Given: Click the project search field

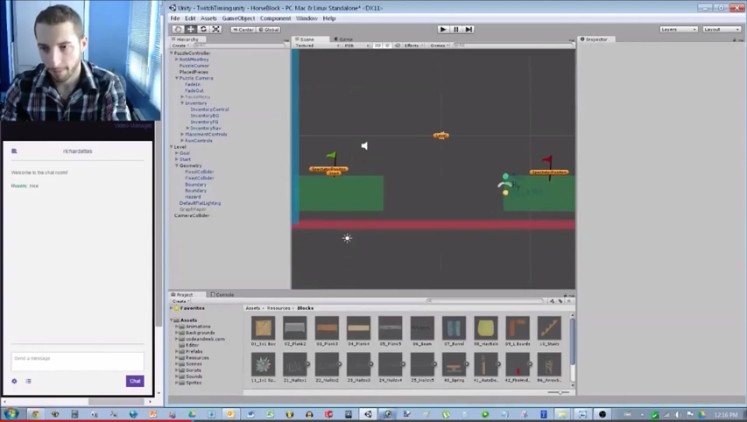Looking at the screenshot, I should [485, 301].
